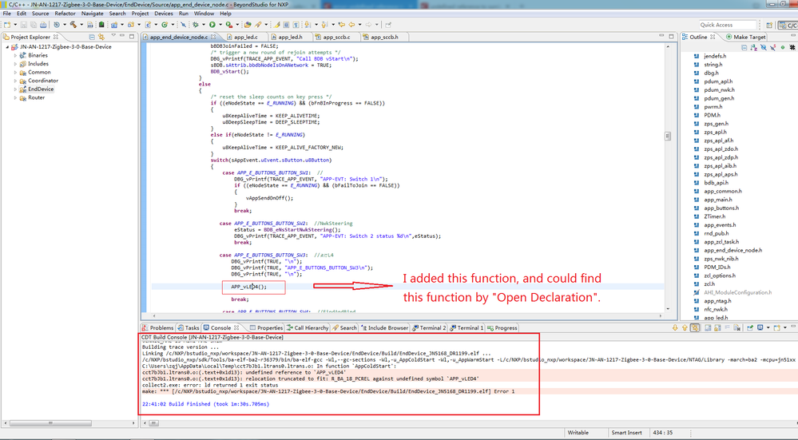The height and width of the screenshot is (440, 798).
Task: Open the File menu
Action: click(6, 14)
